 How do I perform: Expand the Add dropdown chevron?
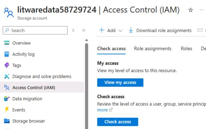coord(120,31)
